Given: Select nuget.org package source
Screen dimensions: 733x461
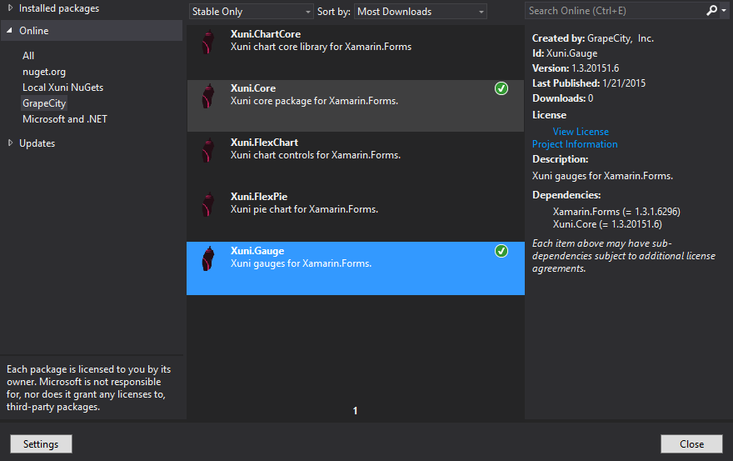Looking at the screenshot, I should (44, 72).
